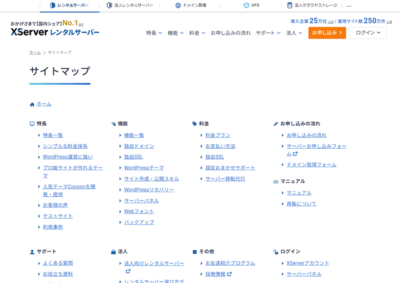
Task: Expand the 特長 navigation menu
Action: pyautogui.click(x=154, y=33)
